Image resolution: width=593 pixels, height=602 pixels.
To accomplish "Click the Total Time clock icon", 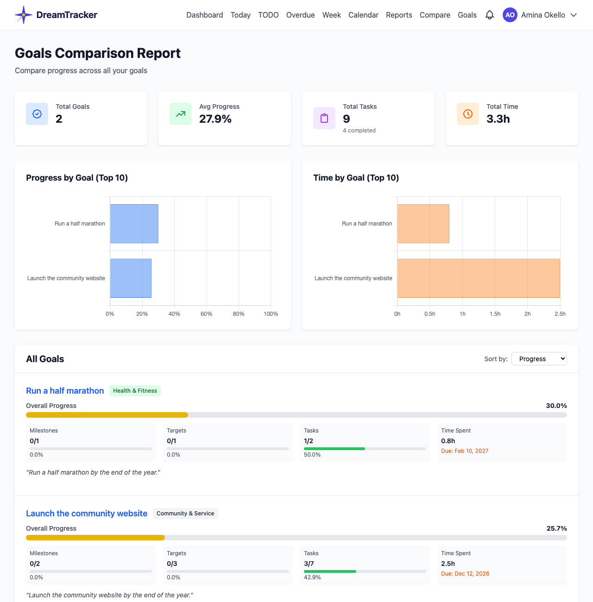I will point(468,114).
